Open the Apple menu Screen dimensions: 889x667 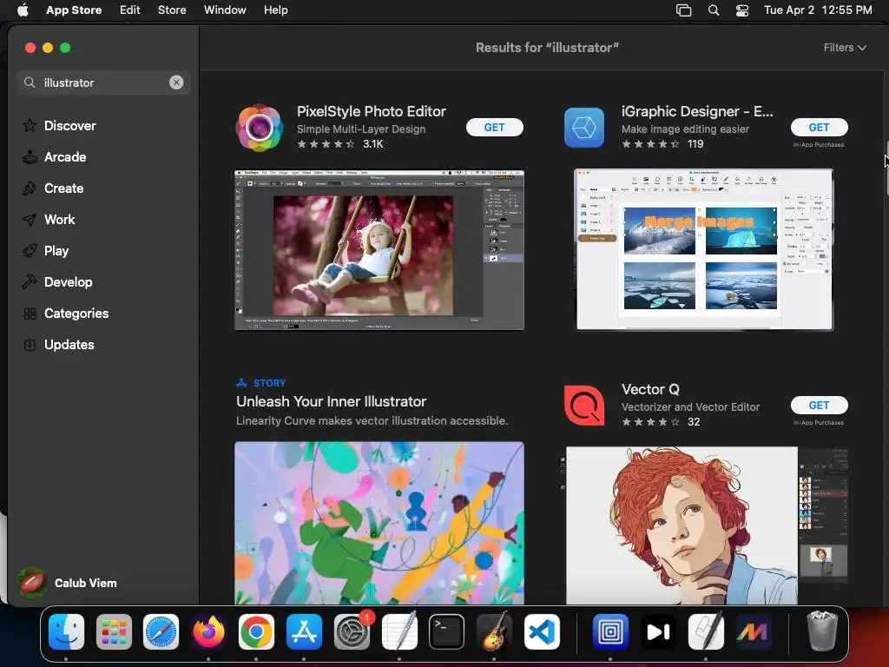[23, 10]
